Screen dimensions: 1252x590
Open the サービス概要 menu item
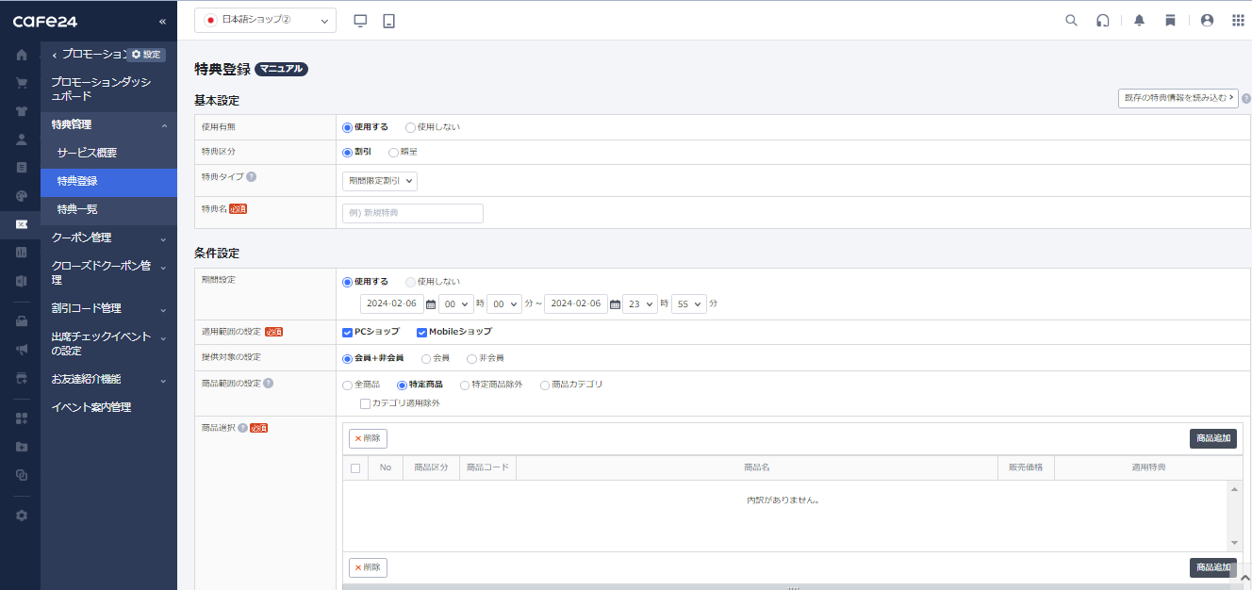click(x=109, y=153)
